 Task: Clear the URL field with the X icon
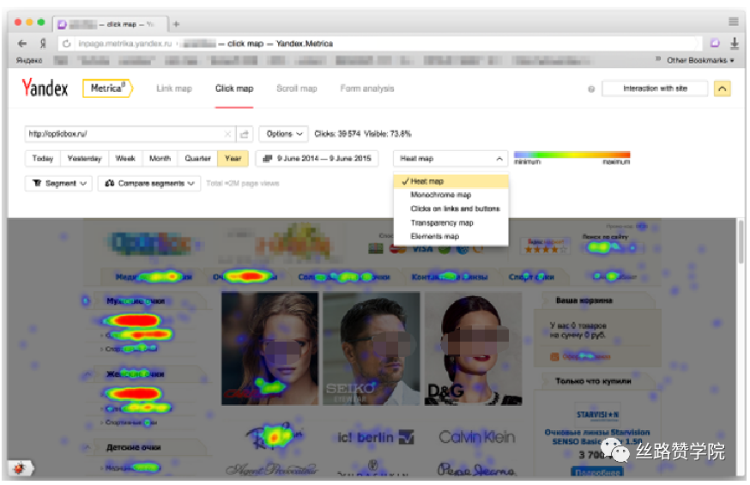point(227,134)
